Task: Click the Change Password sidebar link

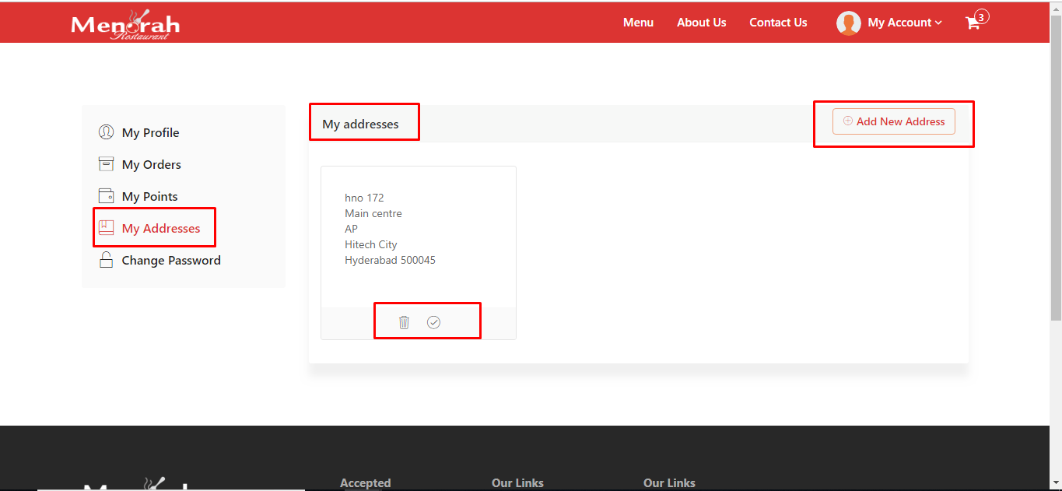Action: coord(171,261)
